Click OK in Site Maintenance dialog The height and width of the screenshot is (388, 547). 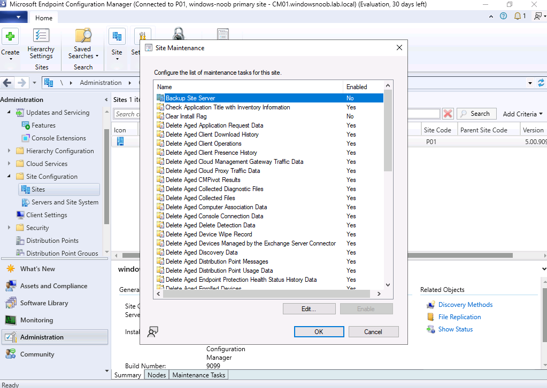click(319, 331)
